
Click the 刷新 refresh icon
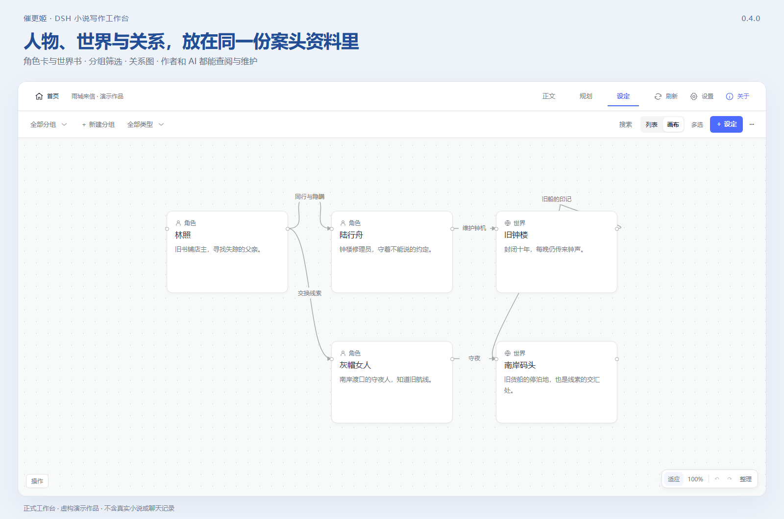(x=658, y=96)
